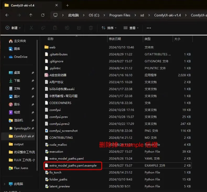This screenshot has width=207, height=192.
Task: Click the Delete trash icon
Action: tap(91, 28)
